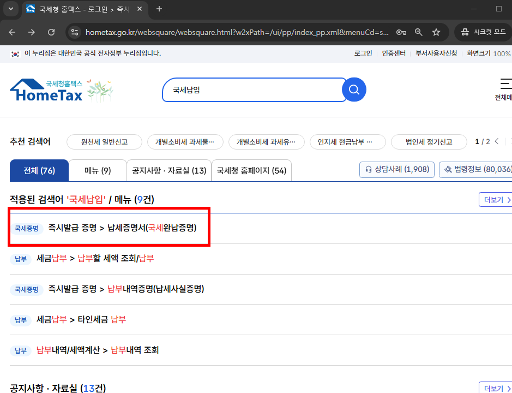The height and width of the screenshot is (393, 512).
Task: Open the 인증센터 link
Action: [393, 53]
